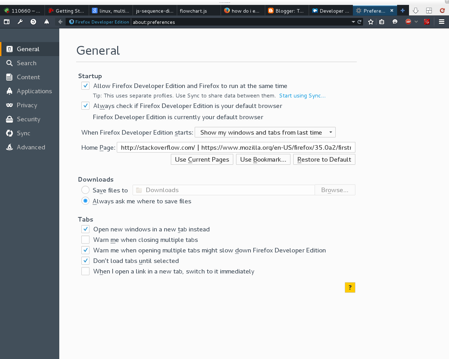Click the red extension icon beside ABP

(x=427, y=22)
